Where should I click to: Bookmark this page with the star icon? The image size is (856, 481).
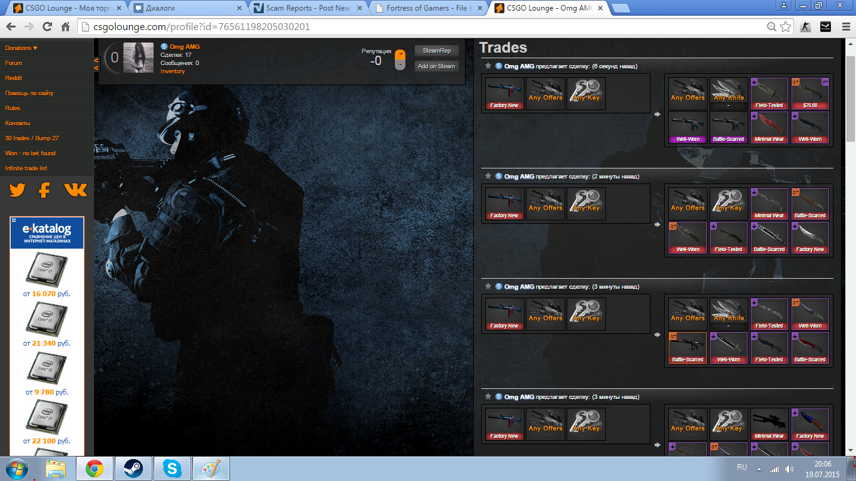786,27
